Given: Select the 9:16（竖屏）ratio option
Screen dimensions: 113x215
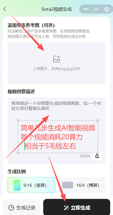Looking at the screenshot, I should 31,185.
